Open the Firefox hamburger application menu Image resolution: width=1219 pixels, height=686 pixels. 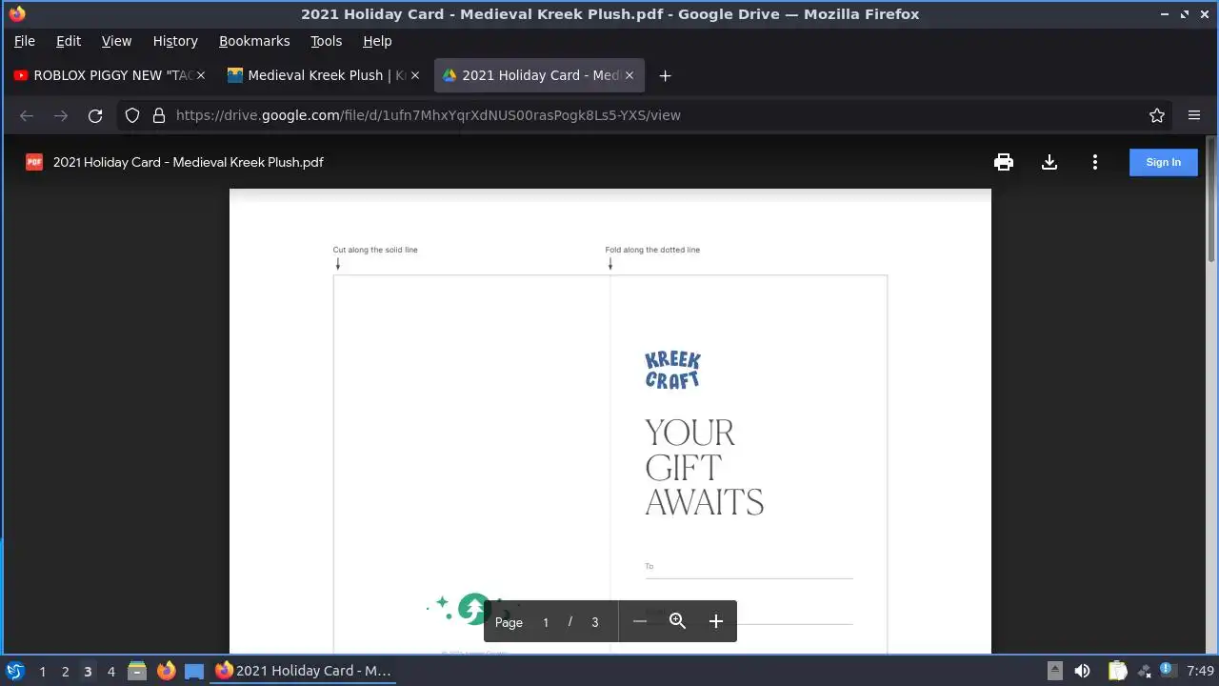click(1194, 115)
